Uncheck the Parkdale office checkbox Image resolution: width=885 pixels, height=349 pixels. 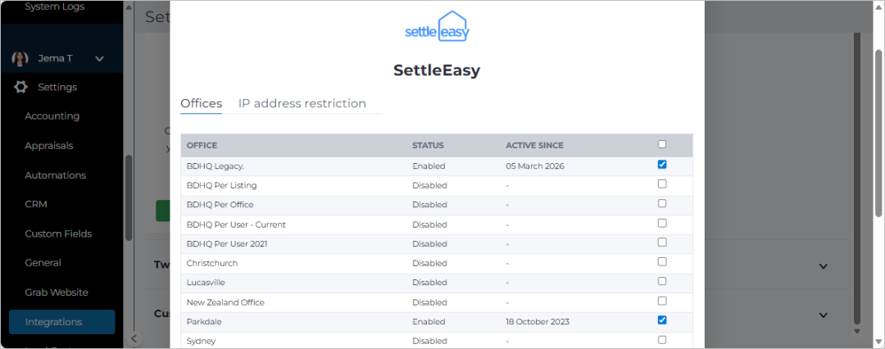662,320
